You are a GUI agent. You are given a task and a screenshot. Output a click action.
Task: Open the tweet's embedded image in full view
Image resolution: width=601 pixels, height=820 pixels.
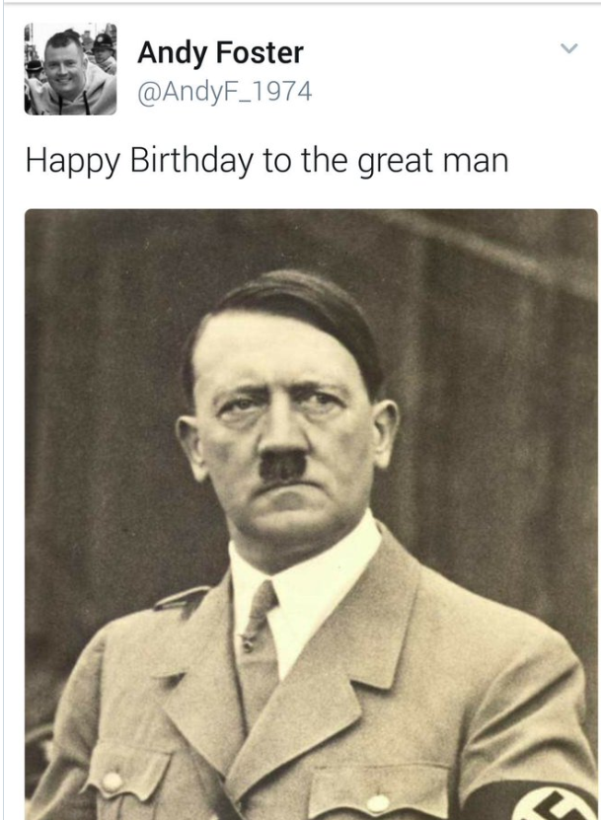click(x=311, y=514)
